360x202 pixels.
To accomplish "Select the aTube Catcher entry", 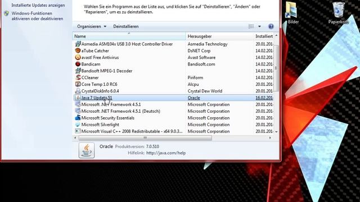I will pos(174,50).
